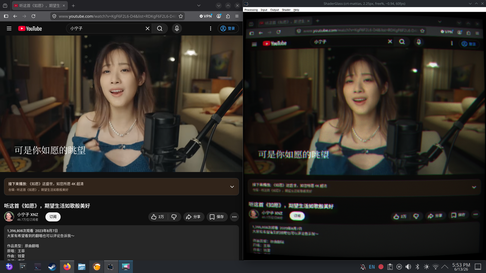Open the Processing menu in ShaderGlass

pos(251,10)
